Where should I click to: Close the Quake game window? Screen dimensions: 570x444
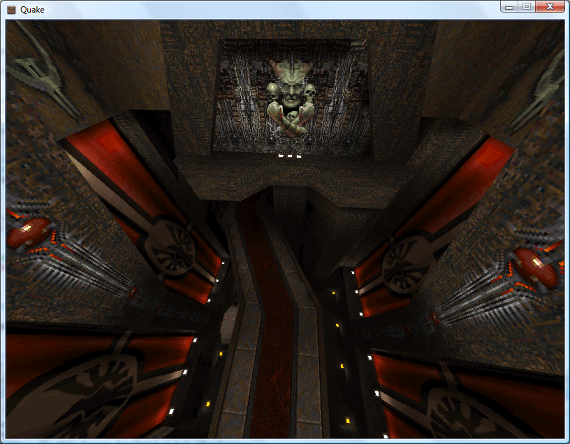pos(550,6)
